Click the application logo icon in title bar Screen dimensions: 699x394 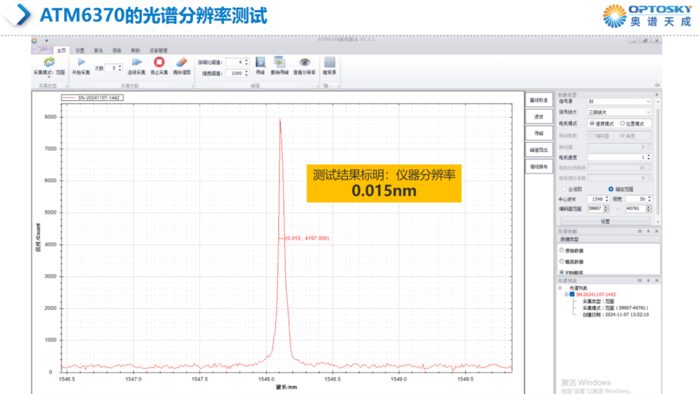[34, 41]
